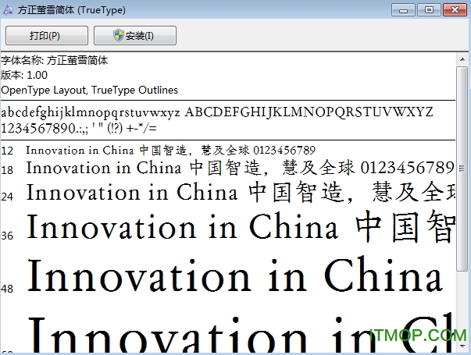Click the 1234567890 digits and symbols line
Viewport: 471px width, 355px height.
click(79, 129)
